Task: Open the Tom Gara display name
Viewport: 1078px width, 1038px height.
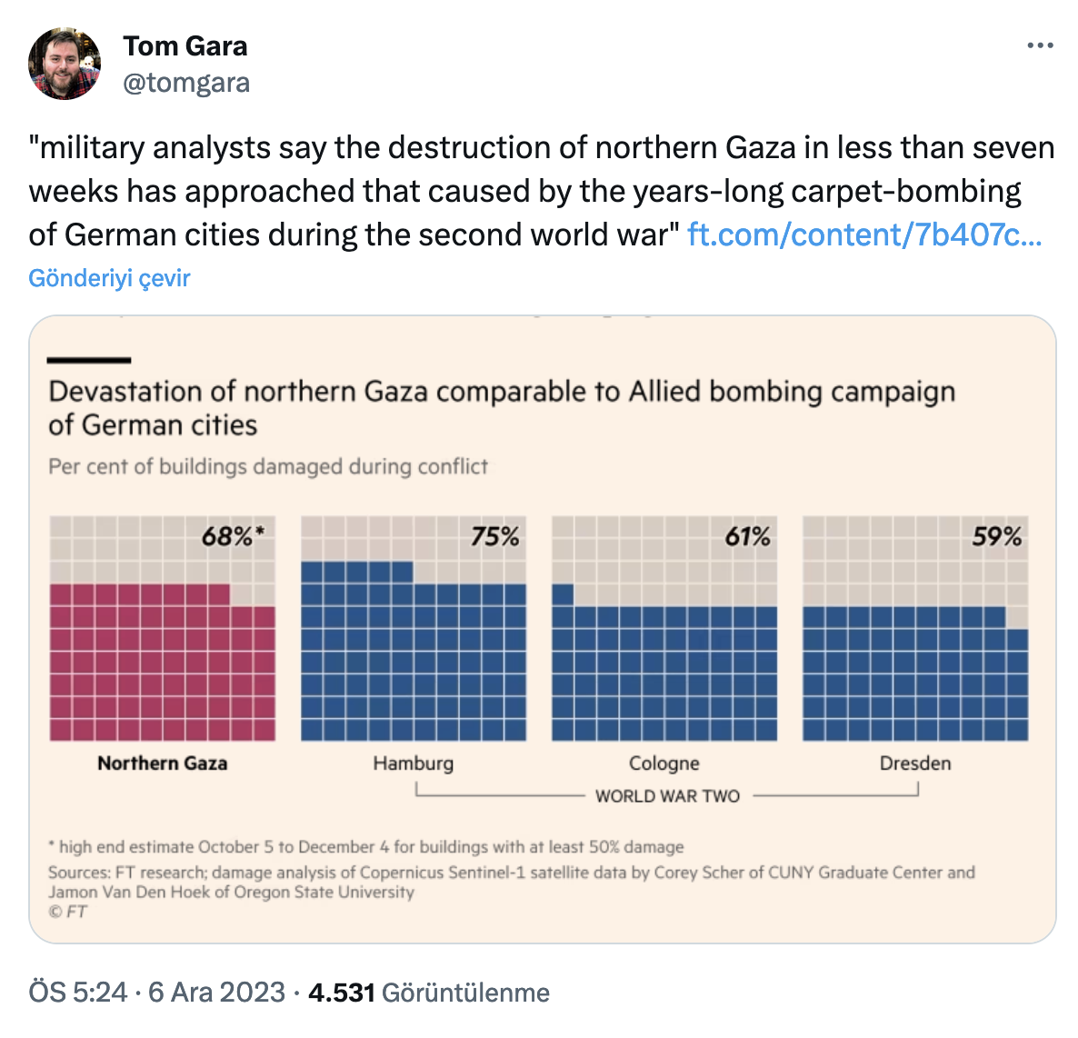Action: click(185, 45)
